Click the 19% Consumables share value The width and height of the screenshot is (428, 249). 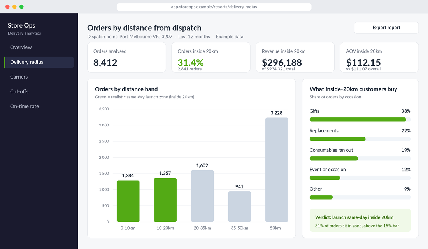click(x=406, y=150)
